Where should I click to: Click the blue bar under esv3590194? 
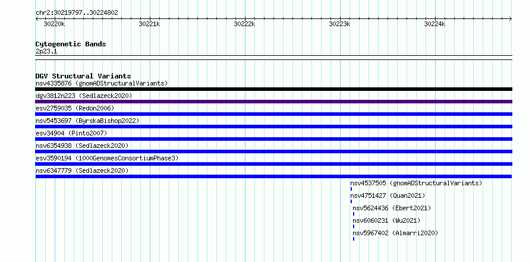tap(273, 164)
